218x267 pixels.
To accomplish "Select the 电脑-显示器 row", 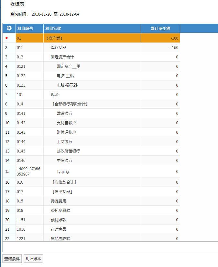I will click(x=91, y=85).
